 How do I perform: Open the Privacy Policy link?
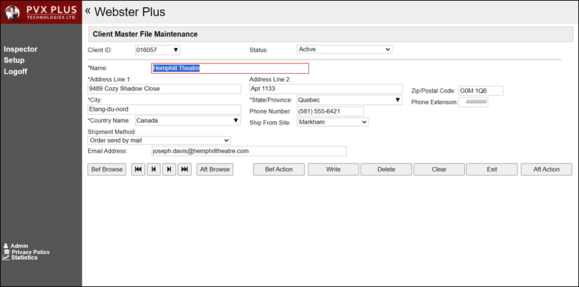pos(30,252)
